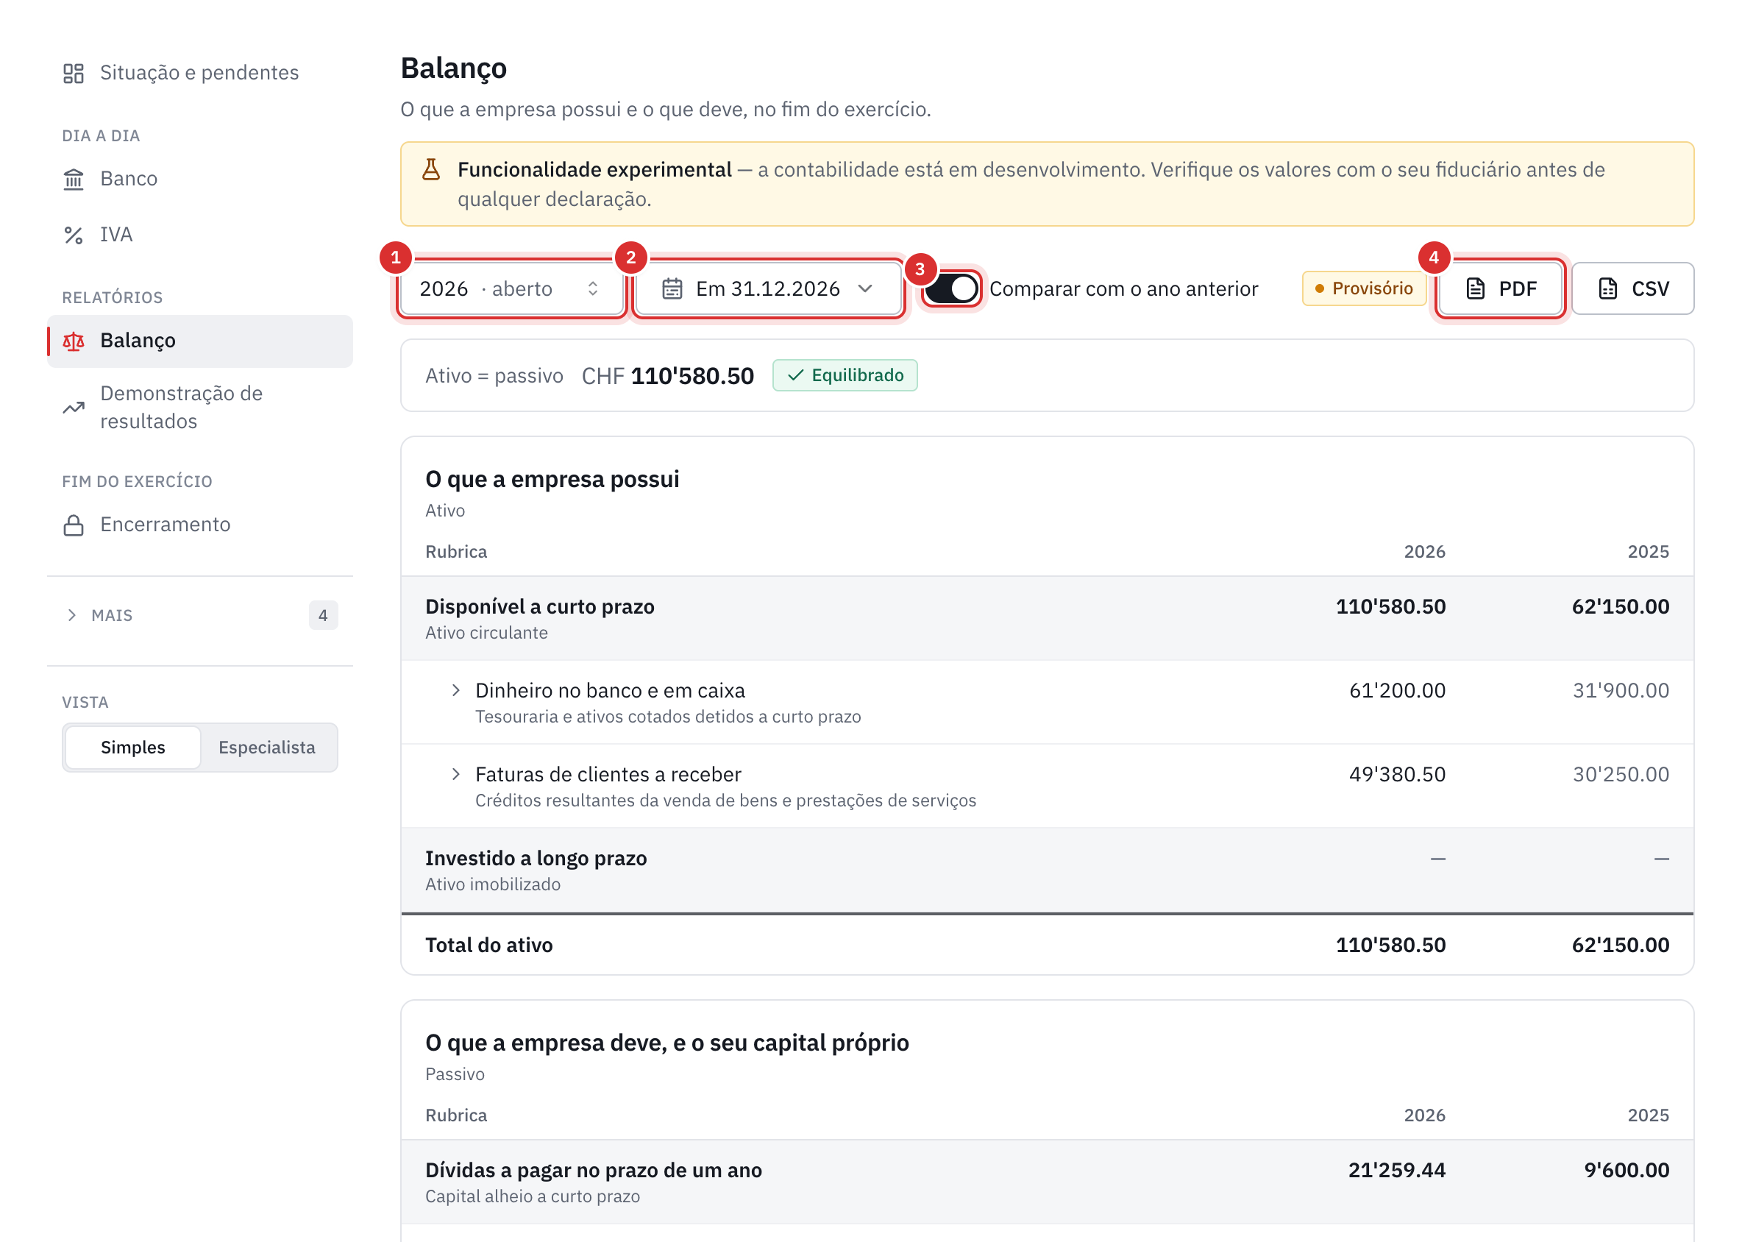Click the Demonstração de resultados trend icon

74,408
